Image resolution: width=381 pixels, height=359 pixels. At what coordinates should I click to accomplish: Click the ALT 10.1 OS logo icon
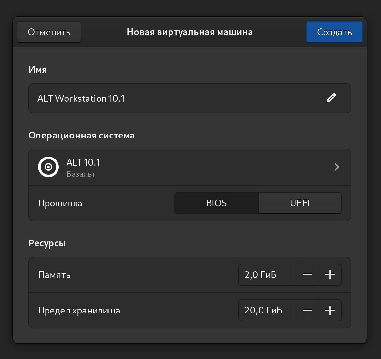click(48, 167)
